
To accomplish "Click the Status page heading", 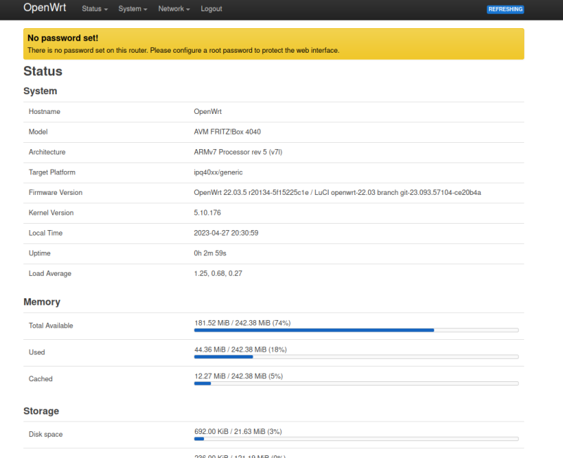I will [x=43, y=71].
